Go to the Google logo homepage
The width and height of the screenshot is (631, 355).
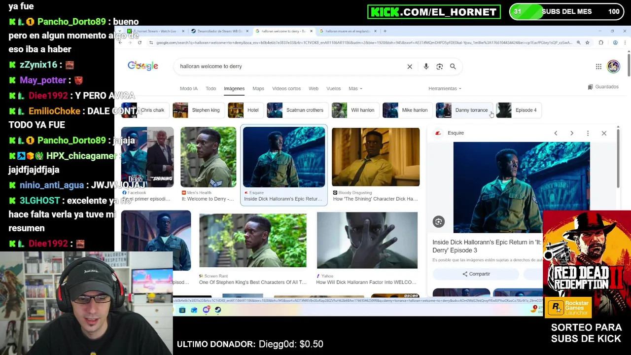pyautogui.click(x=143, y=66)
